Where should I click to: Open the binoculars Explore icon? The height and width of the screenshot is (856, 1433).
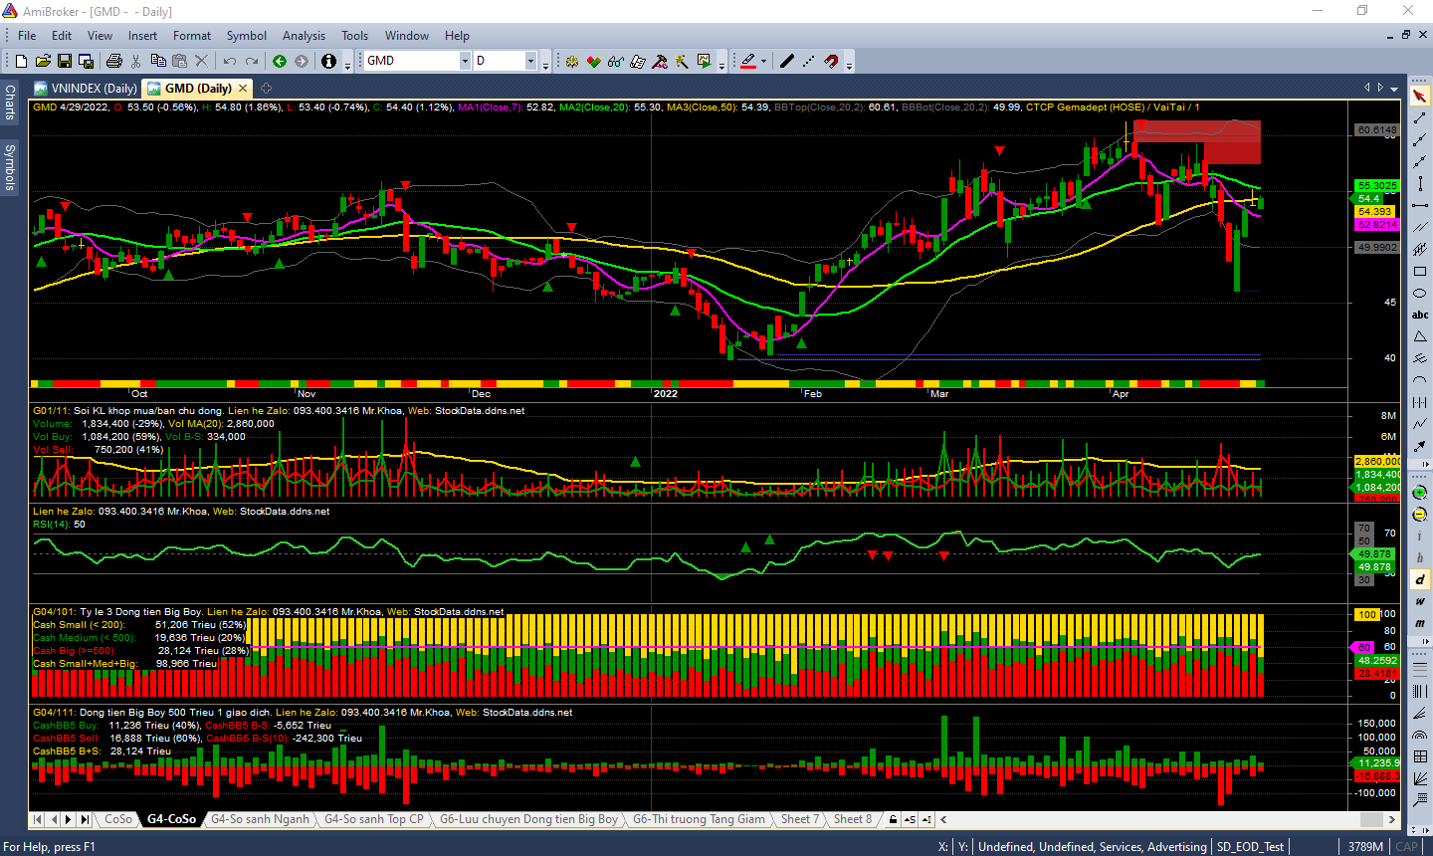(x=615, y=61)
